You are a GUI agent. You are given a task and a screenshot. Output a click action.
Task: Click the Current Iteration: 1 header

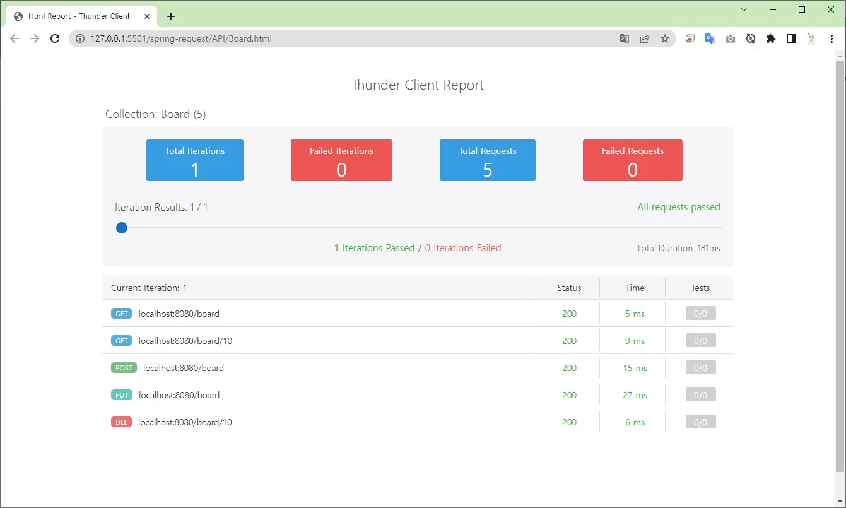pyautogui.click(x=149, y=288)
